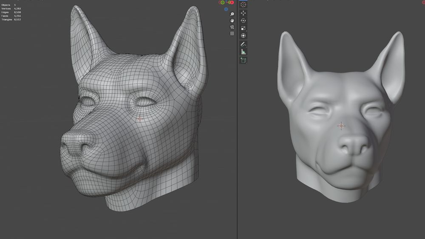
Task: Click the divider between the two viewports
Action: click(x=237, y=127)
